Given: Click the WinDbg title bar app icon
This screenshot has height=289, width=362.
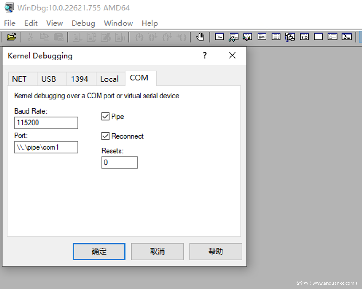Looking at the screenshot, I should (x=10, y=8).
